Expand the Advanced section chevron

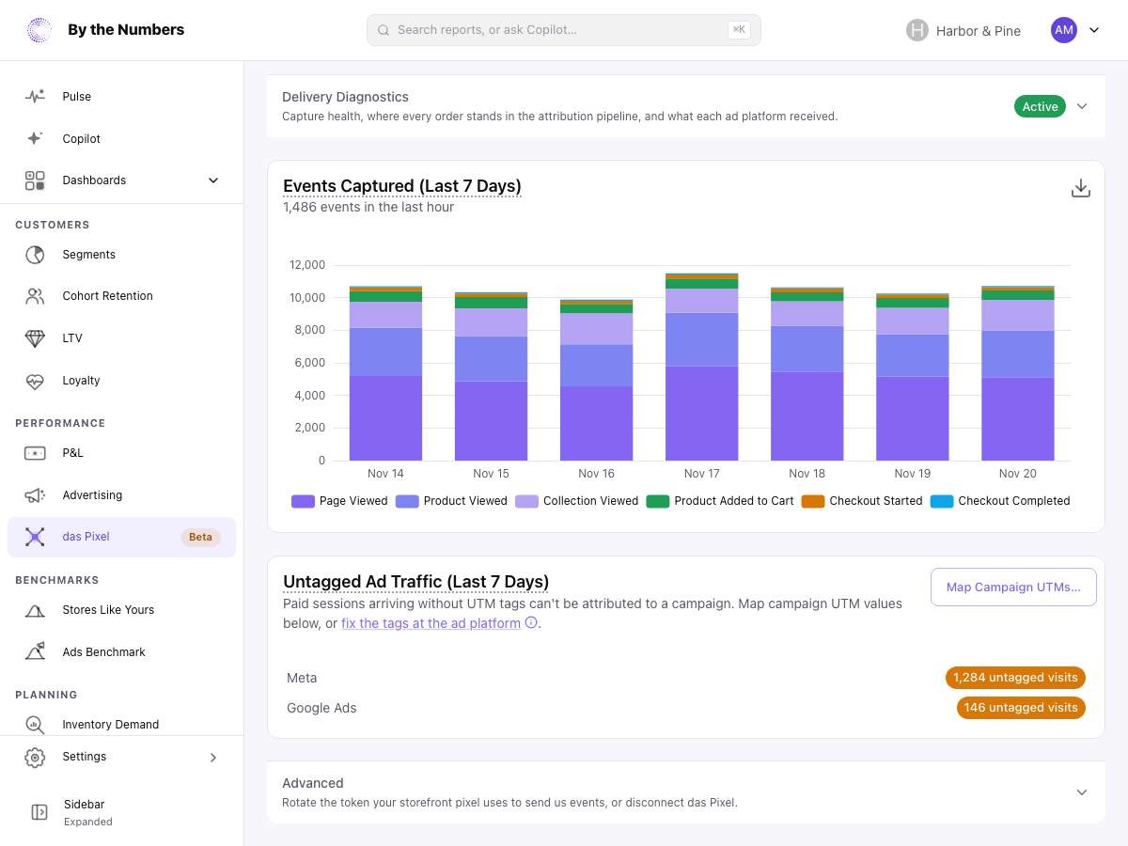point(1082,792)
